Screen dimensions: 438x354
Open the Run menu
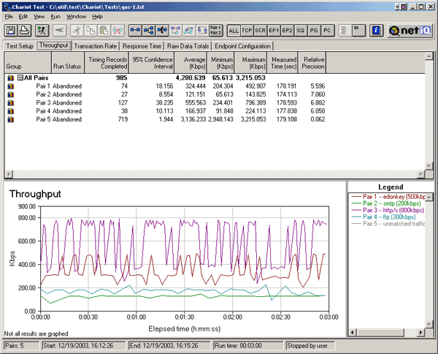pos(55,15)
